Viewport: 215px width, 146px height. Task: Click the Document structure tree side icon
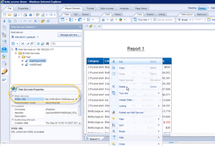(x=4, y=35)
